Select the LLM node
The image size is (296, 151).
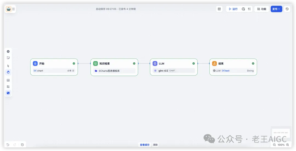point(174,67)
